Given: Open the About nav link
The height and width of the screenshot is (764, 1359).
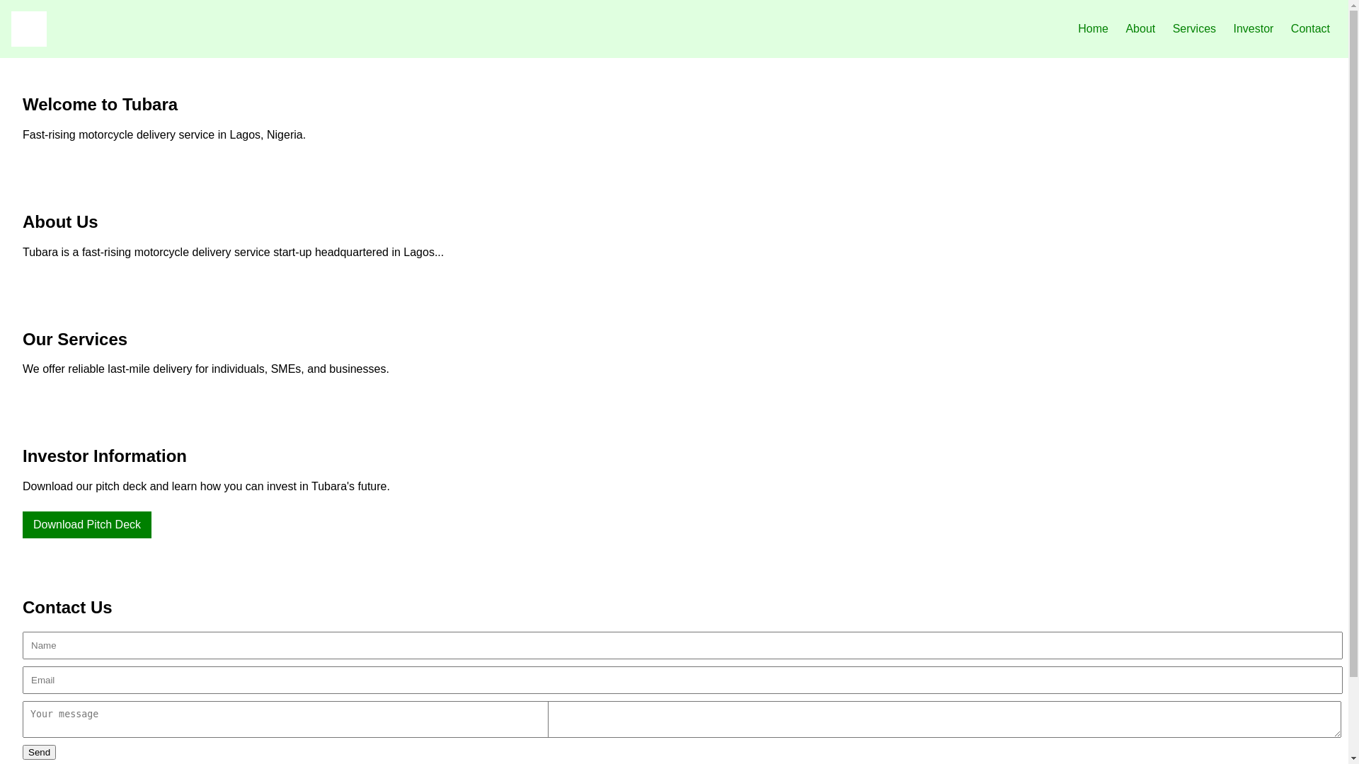Looking at the screenshot, I should (1140, 29).
